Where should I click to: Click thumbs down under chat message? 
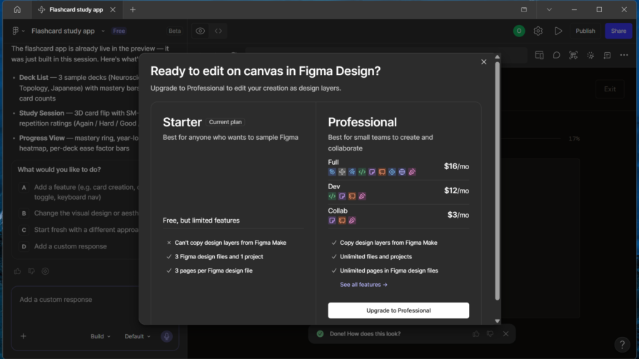click(31, 271)
